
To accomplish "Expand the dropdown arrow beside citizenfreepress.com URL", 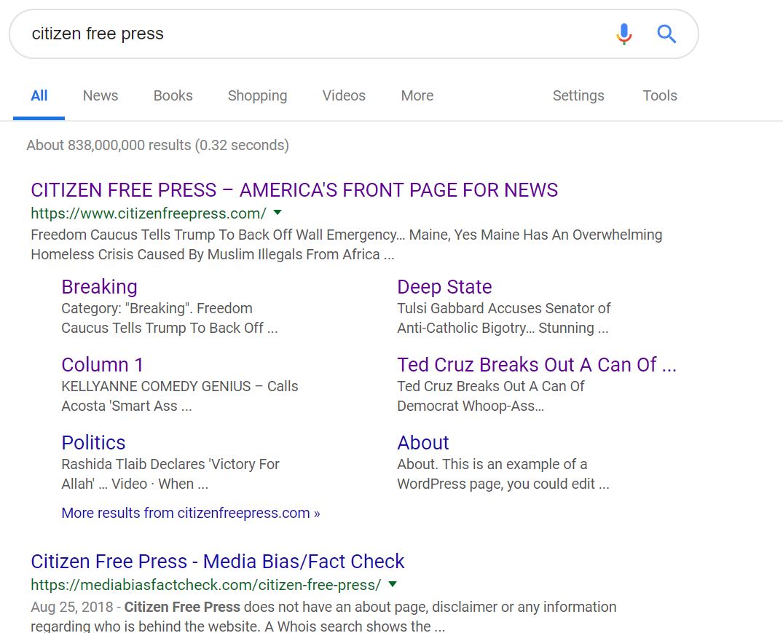I will pos(278,213).
